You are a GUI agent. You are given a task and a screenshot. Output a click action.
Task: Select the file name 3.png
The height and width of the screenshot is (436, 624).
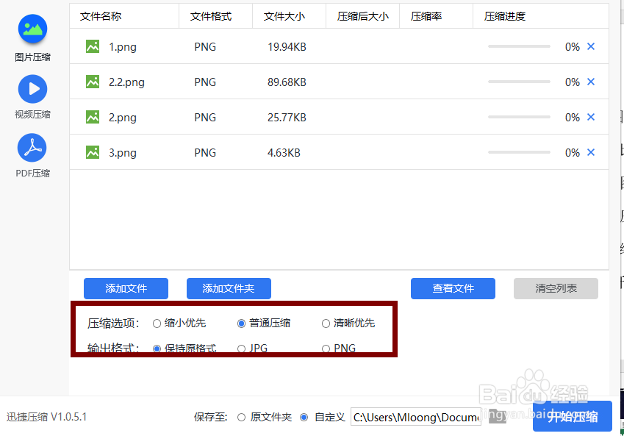[x=123, y=153]
